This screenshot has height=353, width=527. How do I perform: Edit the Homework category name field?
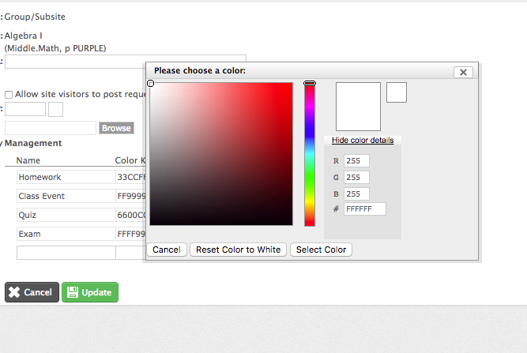66,177
